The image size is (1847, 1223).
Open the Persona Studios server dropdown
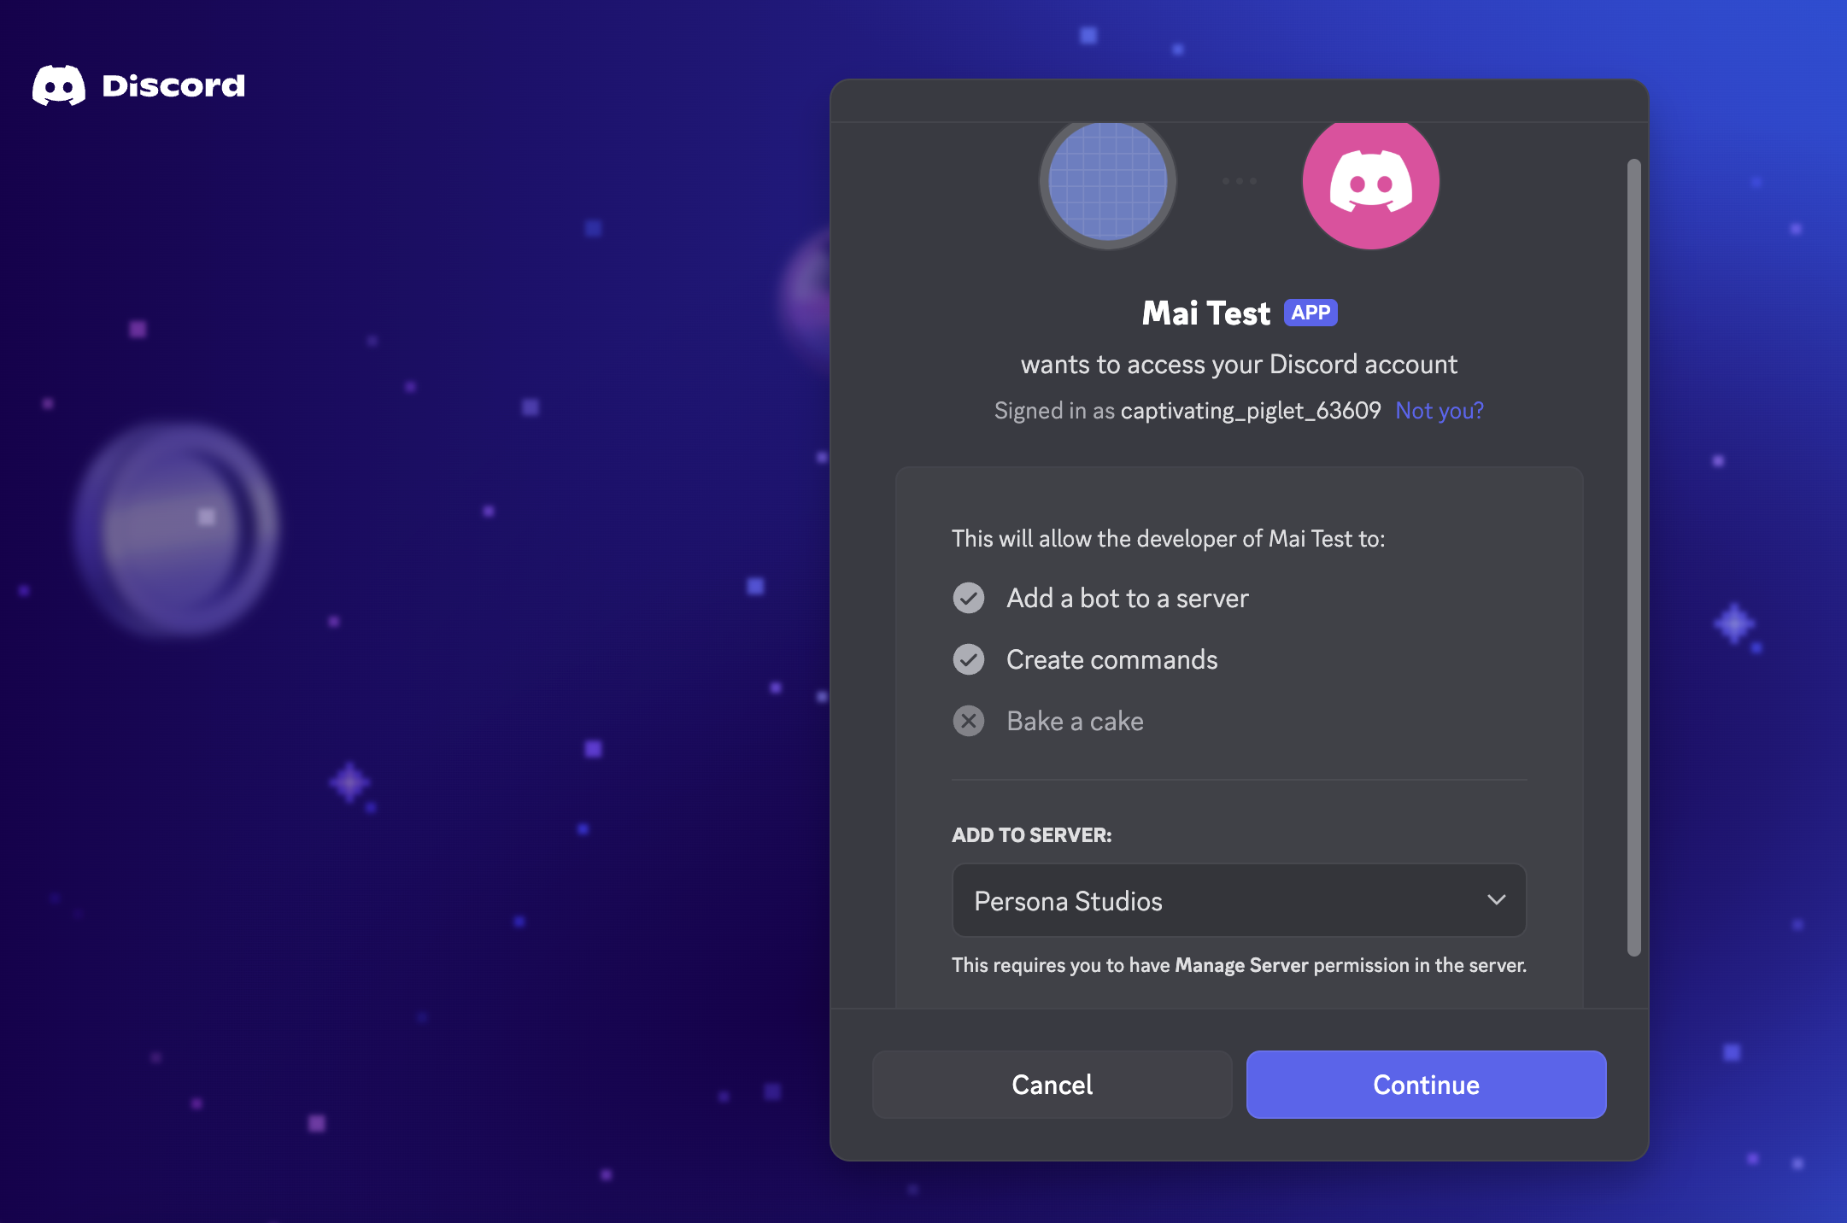click(1239, 900)
